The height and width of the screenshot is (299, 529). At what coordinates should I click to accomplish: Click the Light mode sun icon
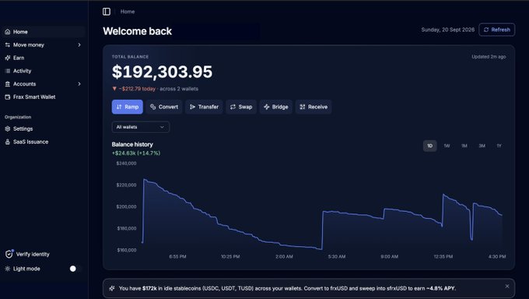(8, 269)
